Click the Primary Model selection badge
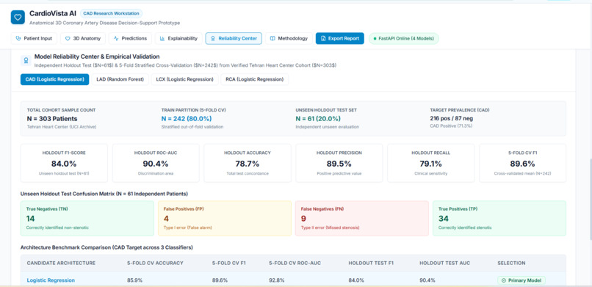The width and height of the screenshot is (592, 287). pyautogui.click(x=521, y=280)
